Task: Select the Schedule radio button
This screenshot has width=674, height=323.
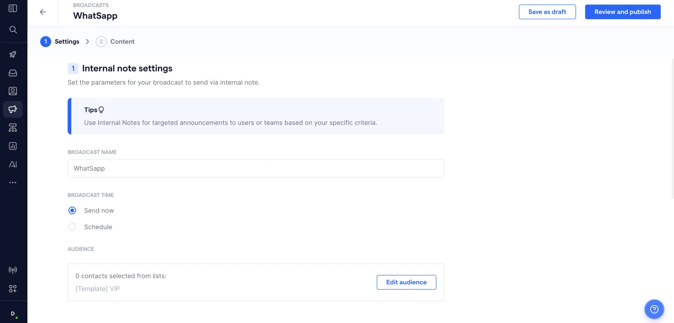Action: pyautogui.click(x=72, y=227)
